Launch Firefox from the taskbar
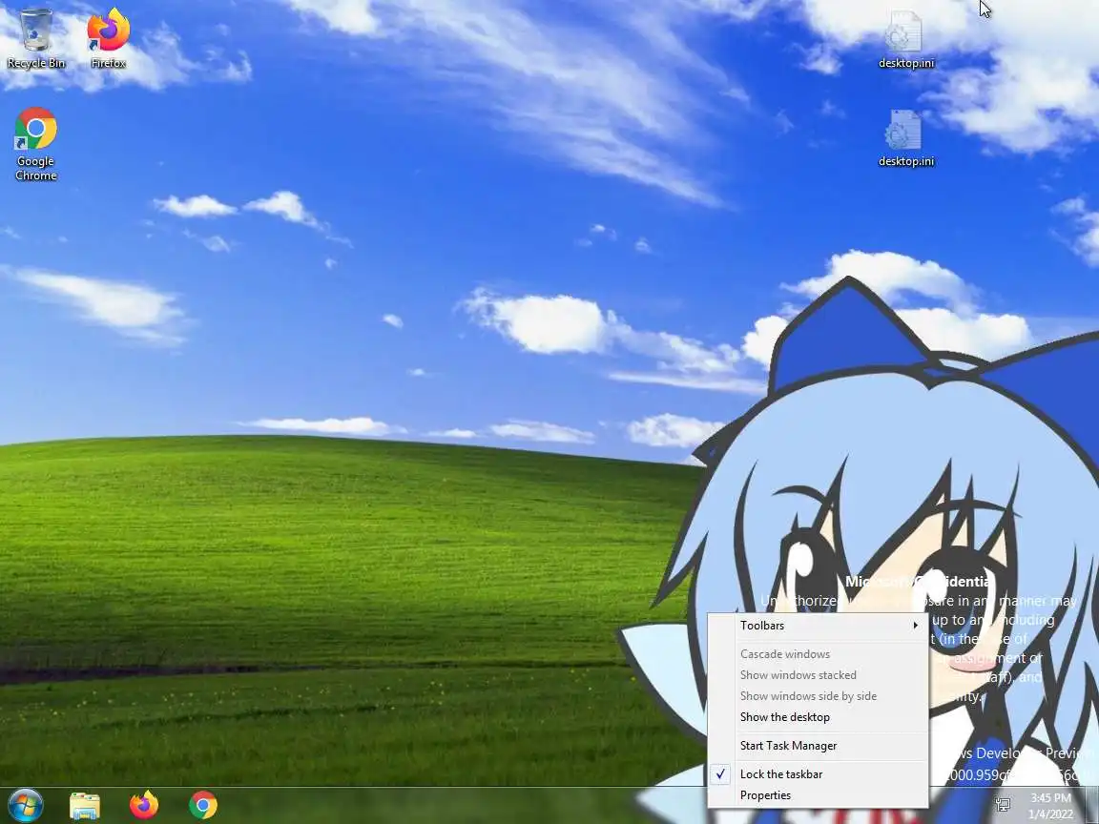This screenshot has width=1099, height=824. click(144, 805)
